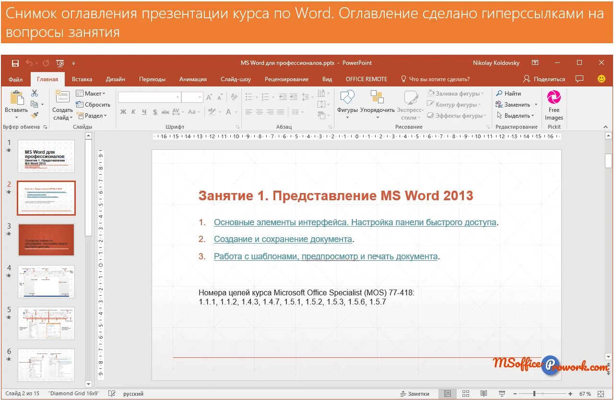Center text in paragraph group
The width and height of the screenshot is (614, 401).
coord(259,112)
